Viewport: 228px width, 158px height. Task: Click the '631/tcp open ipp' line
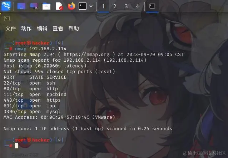[29, 106]
